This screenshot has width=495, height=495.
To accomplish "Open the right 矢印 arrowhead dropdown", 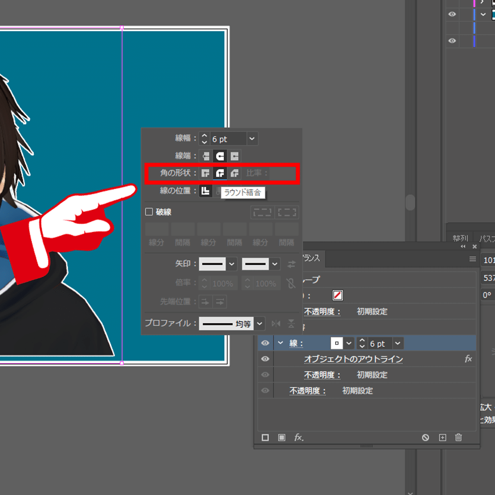I will 275,264.
